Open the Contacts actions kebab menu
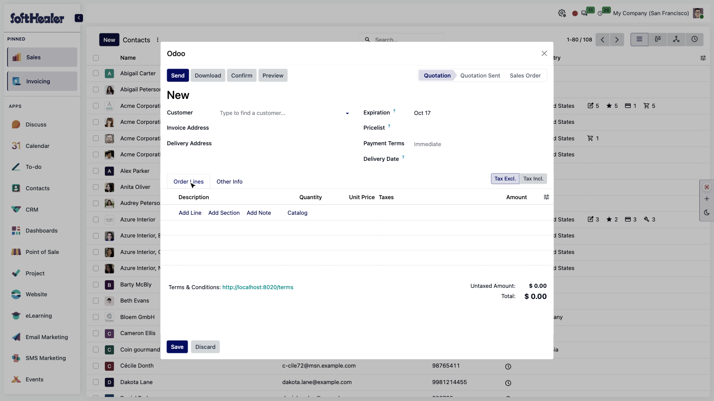The width and height of the screenshot is (714, 401). [158, 40]
